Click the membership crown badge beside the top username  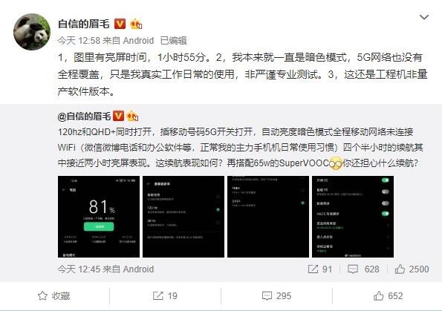[136, 24]
